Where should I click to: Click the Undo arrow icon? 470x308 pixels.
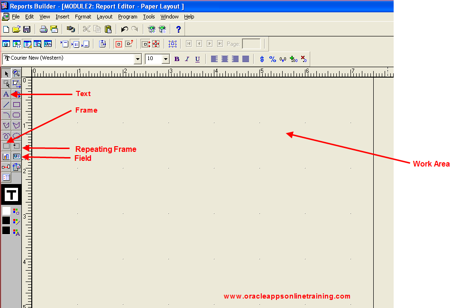[x=124, y=29]
